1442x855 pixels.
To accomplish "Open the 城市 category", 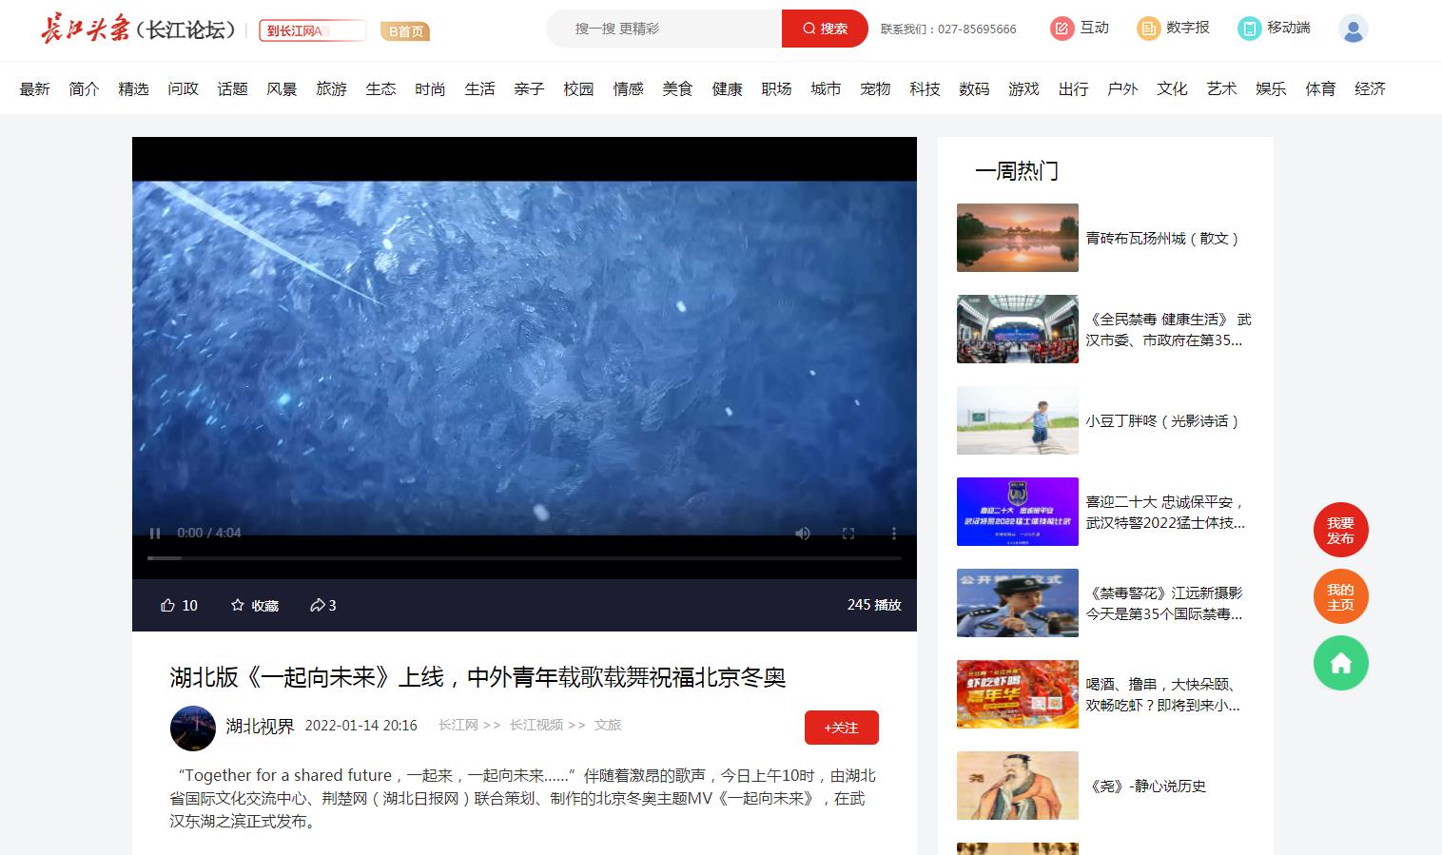I will (x=826, y=88).
